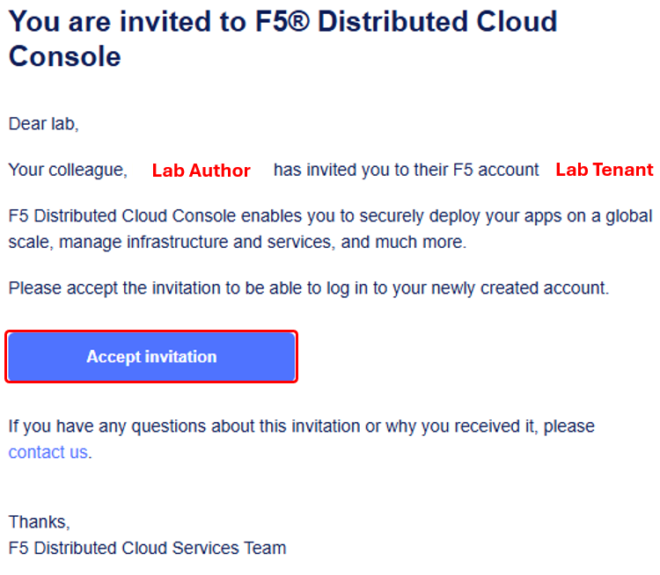Image resolution: width=660 pixels, height=575 pixels.
Task: Click Distributed Cloud in the heading
Action: click(436, 21)
